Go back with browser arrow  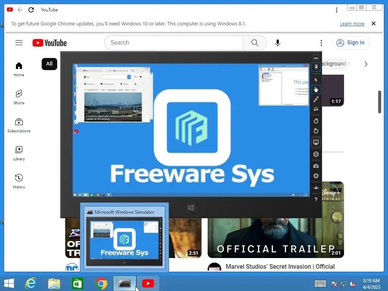20,10
